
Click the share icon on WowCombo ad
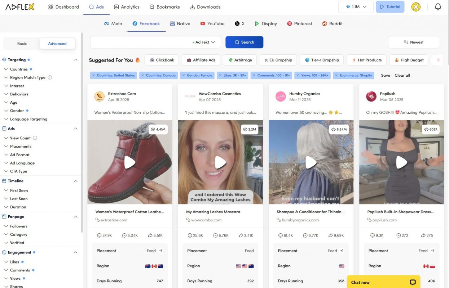pos(240,235)
